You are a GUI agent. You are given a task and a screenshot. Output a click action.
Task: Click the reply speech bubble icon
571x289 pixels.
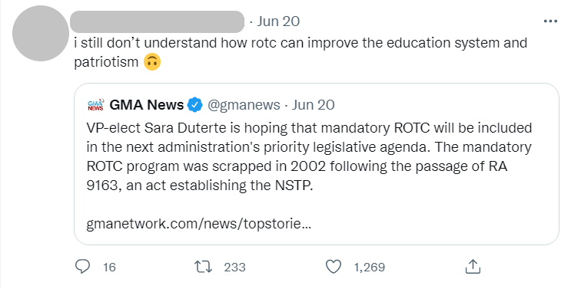click(x=82, y=267)
